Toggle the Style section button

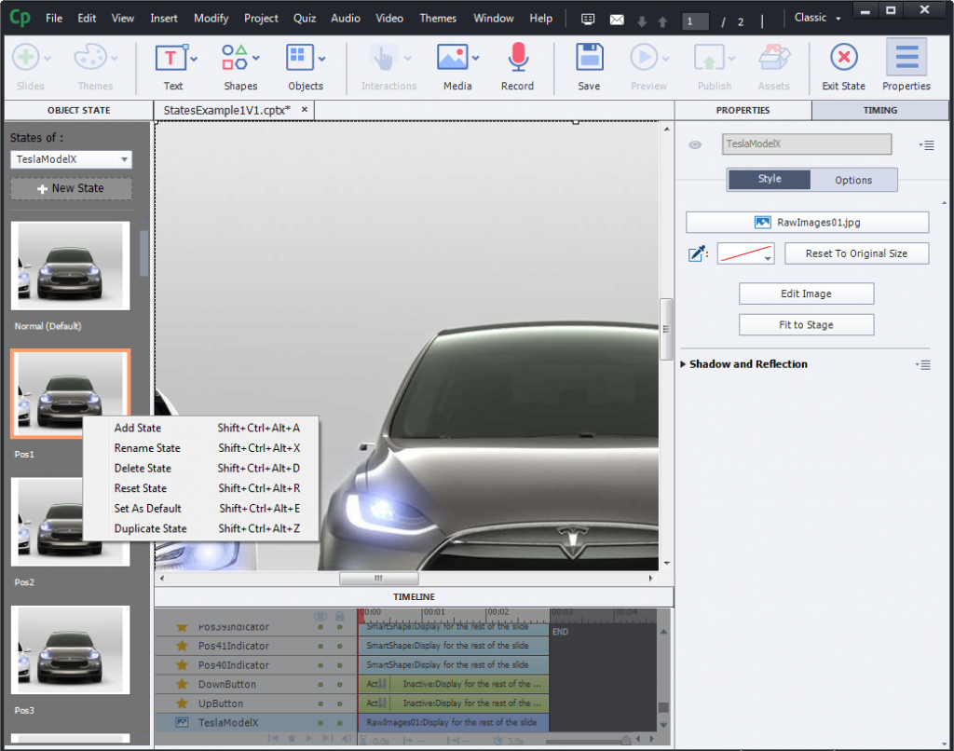coord(770,179)
